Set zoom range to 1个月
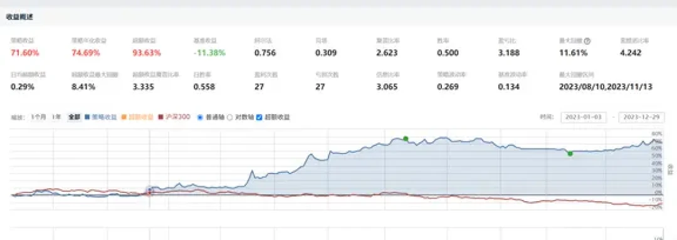Image resolution: width=677 pixels, height=240 pixels. click(x=39, y=117)
